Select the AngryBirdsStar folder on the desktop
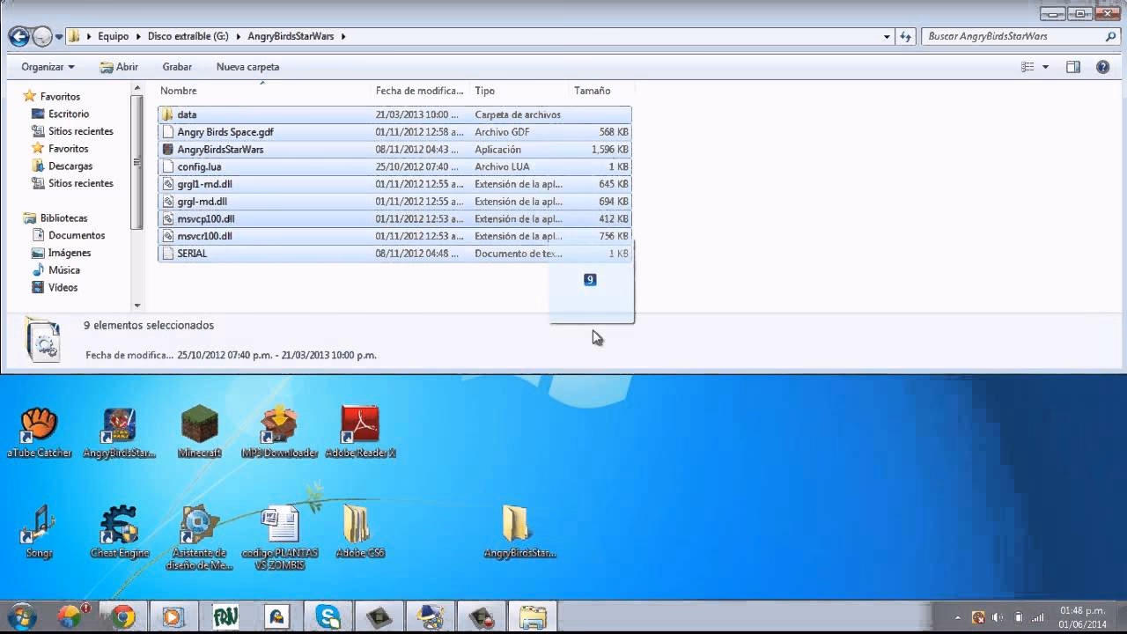Viewport: 1127px width, 634px height. point(519,532)
